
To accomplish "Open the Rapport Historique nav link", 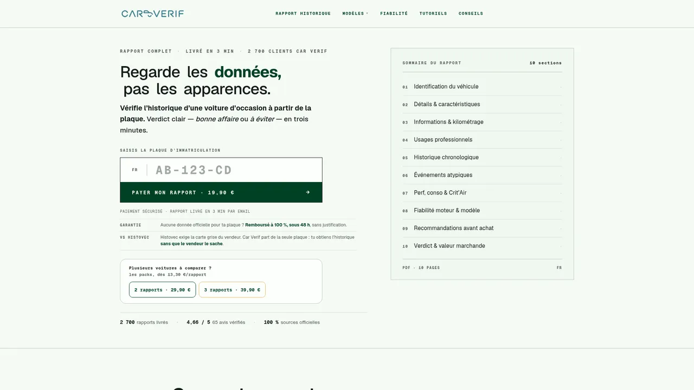I will [x=303, y=14].
